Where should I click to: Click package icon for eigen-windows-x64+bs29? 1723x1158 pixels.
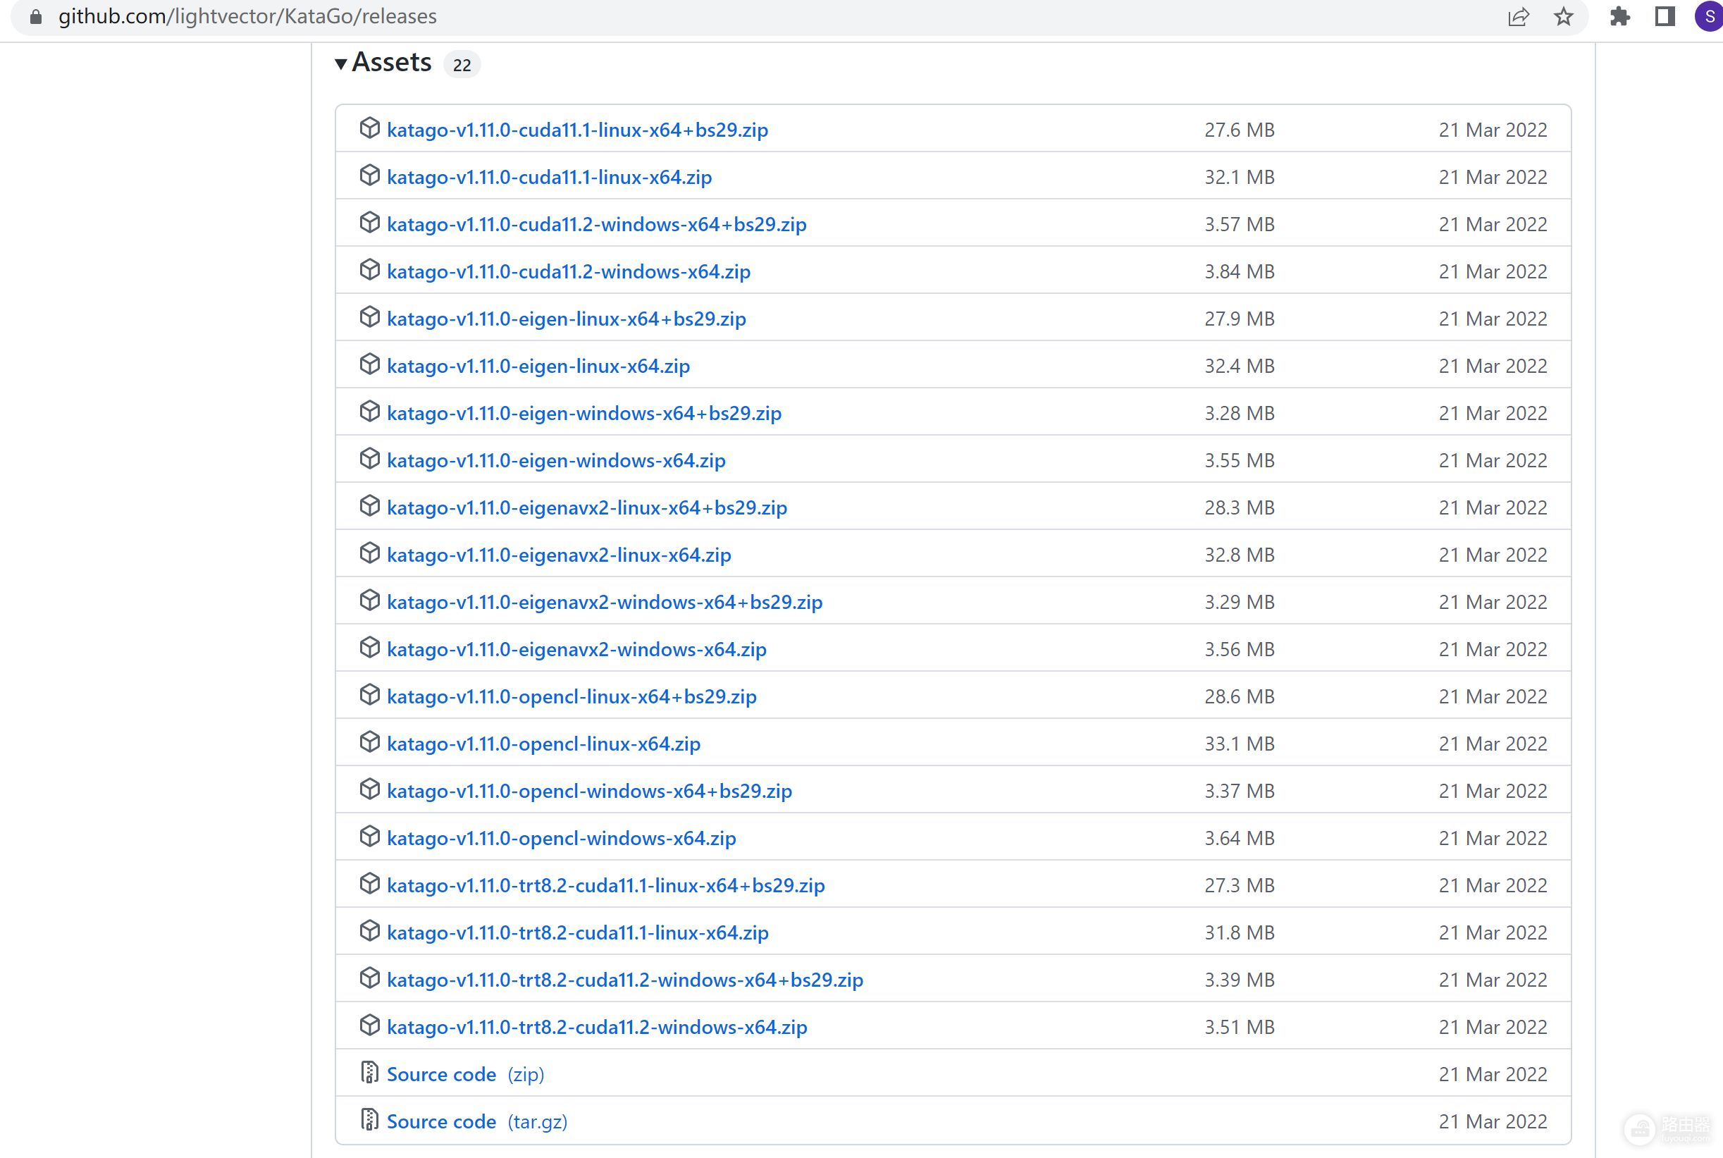click(369, 412)
